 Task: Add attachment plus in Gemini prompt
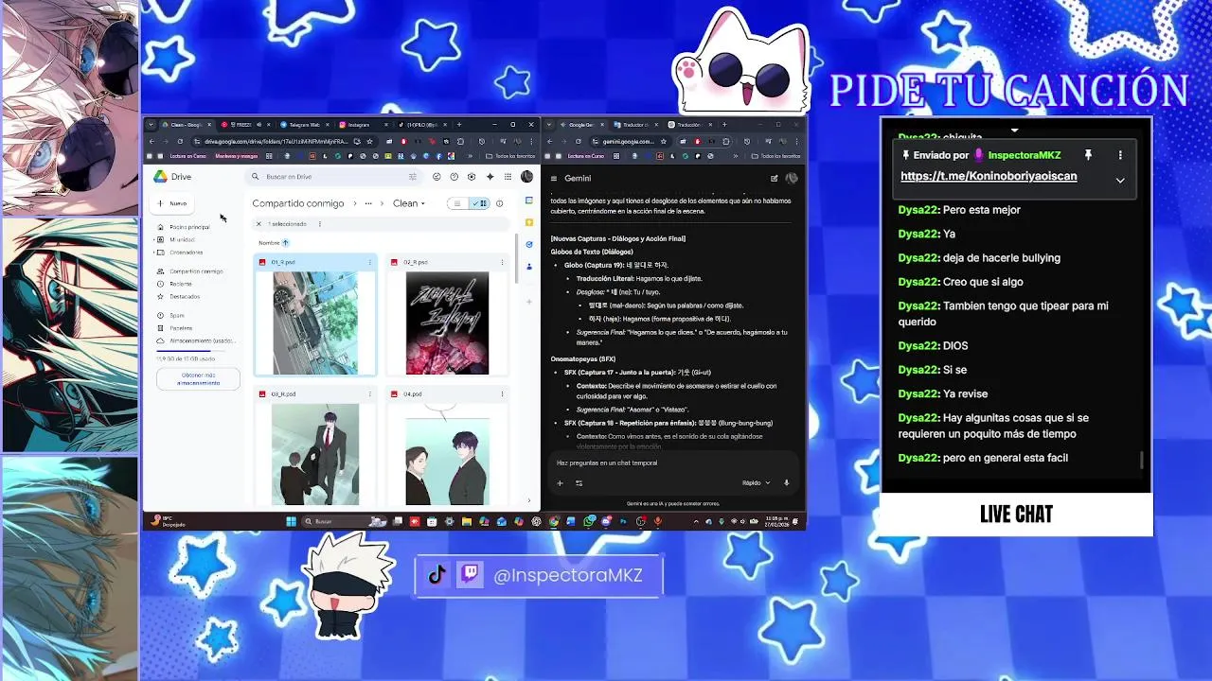[x=560, y=483]
